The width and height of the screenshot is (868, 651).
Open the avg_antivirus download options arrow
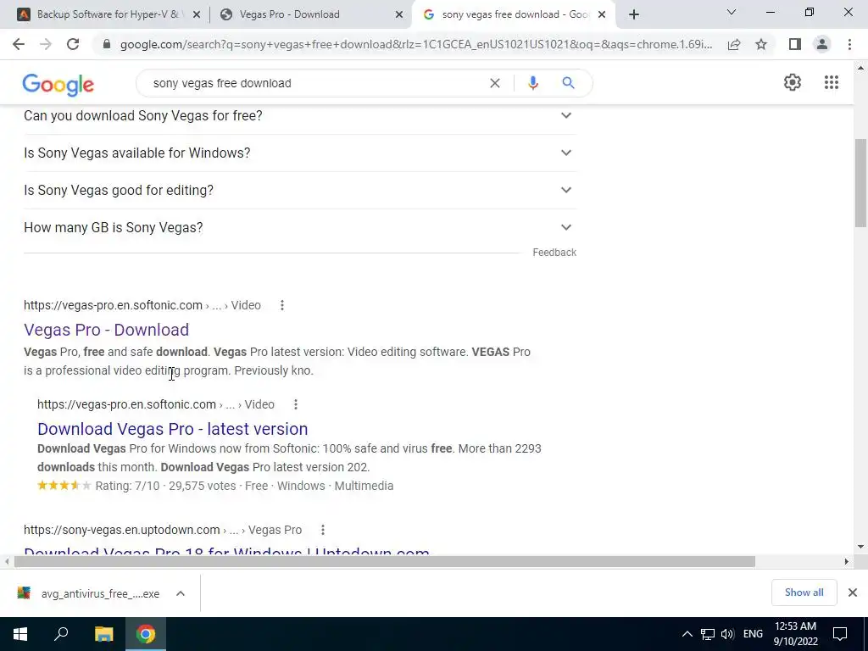point(181,593)
